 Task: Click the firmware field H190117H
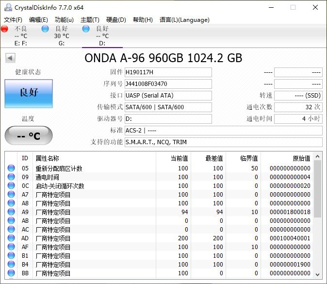(x=168, y=72)
